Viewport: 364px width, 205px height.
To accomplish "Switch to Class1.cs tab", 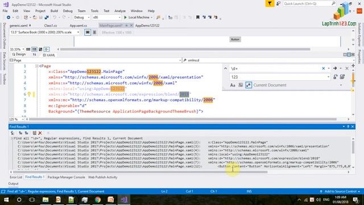I will [51, 26].
